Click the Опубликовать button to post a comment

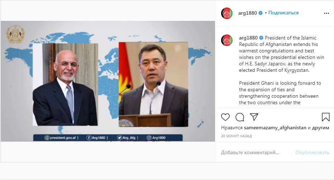tap(312, 152)
